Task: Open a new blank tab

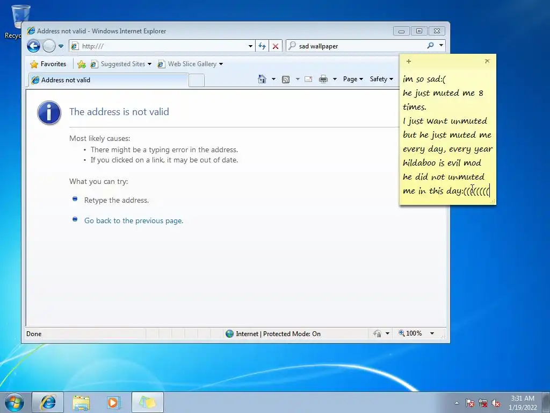Action: click(x=197, y=81)
